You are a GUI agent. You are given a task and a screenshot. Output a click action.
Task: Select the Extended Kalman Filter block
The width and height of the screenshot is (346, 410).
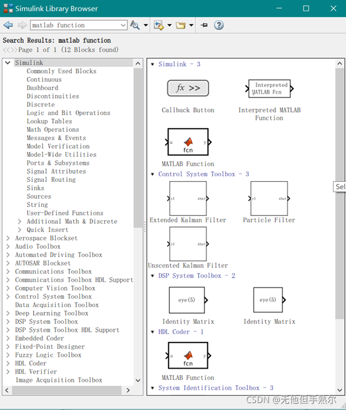[188, 199]
